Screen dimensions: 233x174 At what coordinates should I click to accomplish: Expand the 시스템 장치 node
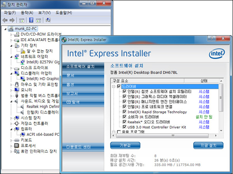pyautogui.click(x=11, y=118)
